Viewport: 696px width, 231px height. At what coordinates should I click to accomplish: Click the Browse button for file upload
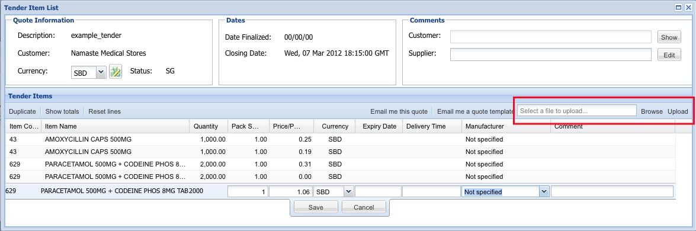[652, 111]
